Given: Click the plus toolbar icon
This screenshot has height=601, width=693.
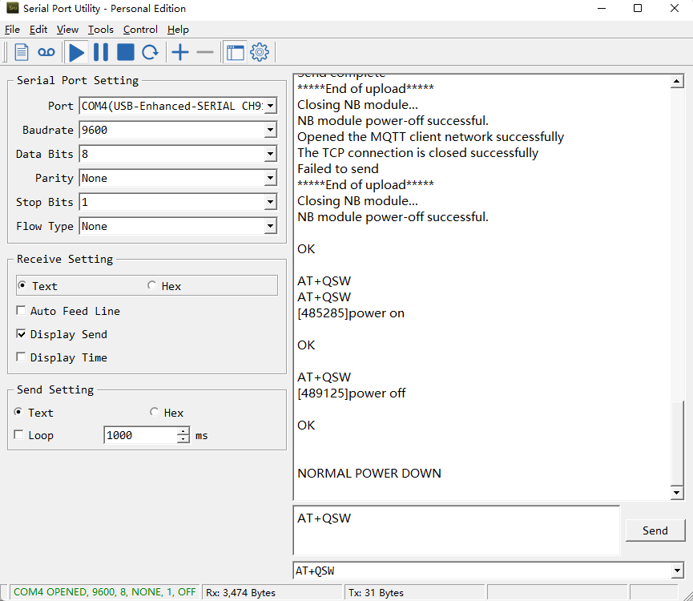Looking at the screenshot, I should [x=180, y=52].
